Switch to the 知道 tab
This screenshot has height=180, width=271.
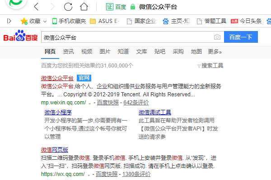(123, 51)
